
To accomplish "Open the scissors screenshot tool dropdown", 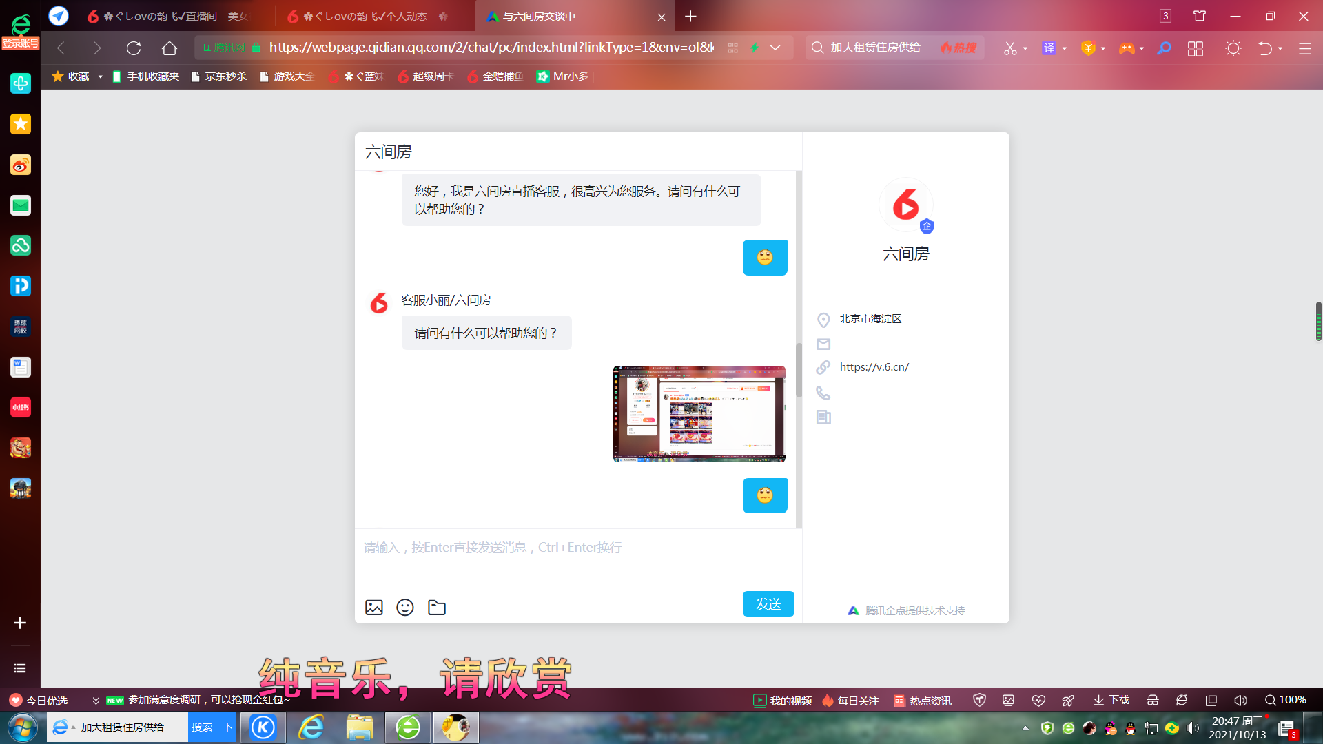I will (x=1025, y=48).
